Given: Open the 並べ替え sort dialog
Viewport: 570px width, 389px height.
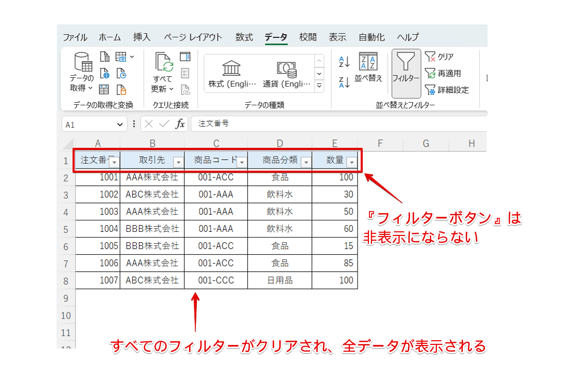Looking at the screenshot, I should pyautogui.click(x=368, y=67).
